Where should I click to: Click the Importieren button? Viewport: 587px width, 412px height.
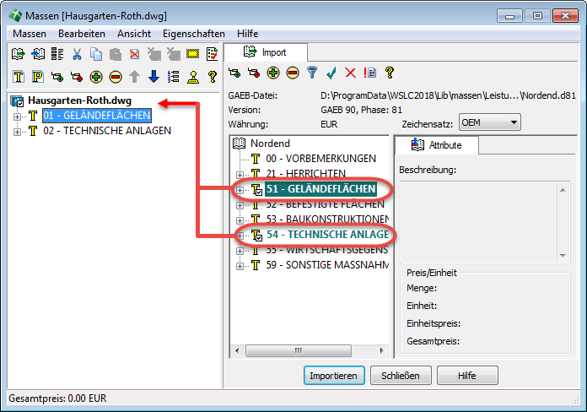pos(333,375)
